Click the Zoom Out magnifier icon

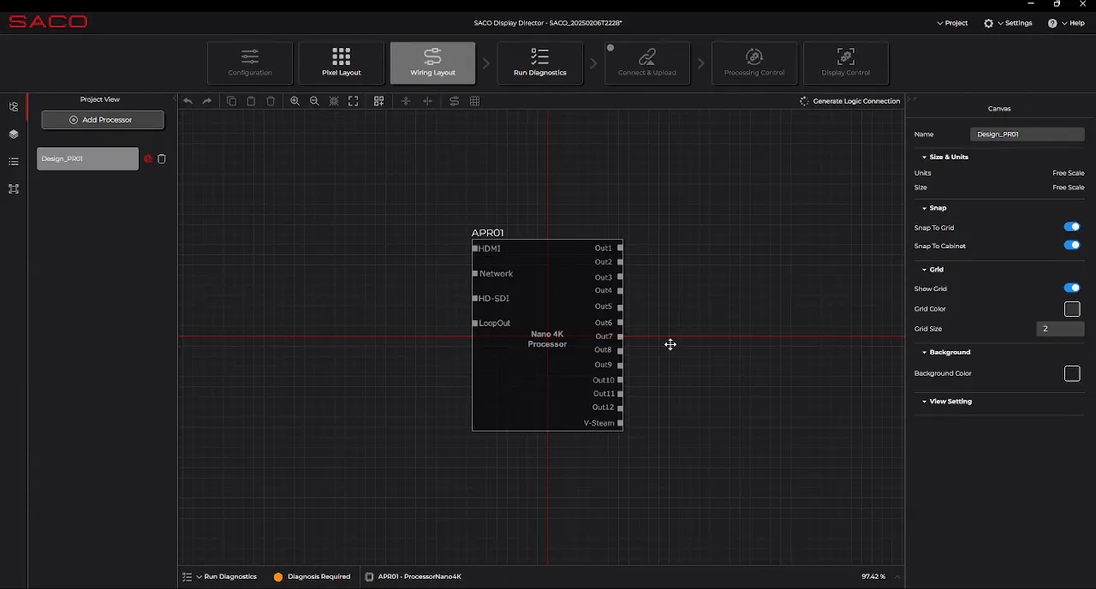(315, 101)
